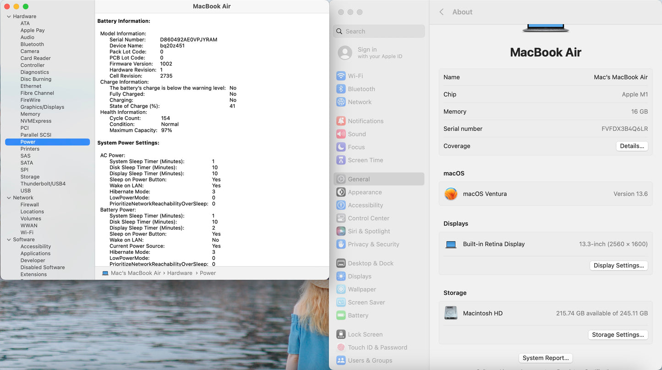Open Appearance settings in the sidebar

pyautogui.click(x=365, y=193)
